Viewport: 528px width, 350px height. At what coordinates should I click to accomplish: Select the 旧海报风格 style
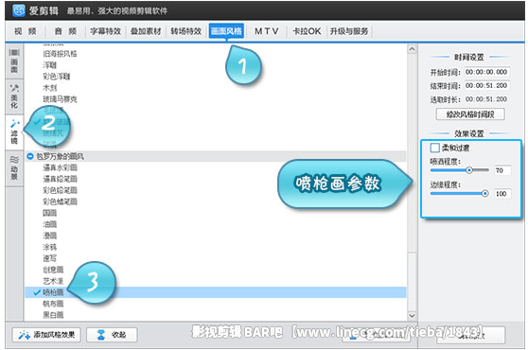click(60, 54)
